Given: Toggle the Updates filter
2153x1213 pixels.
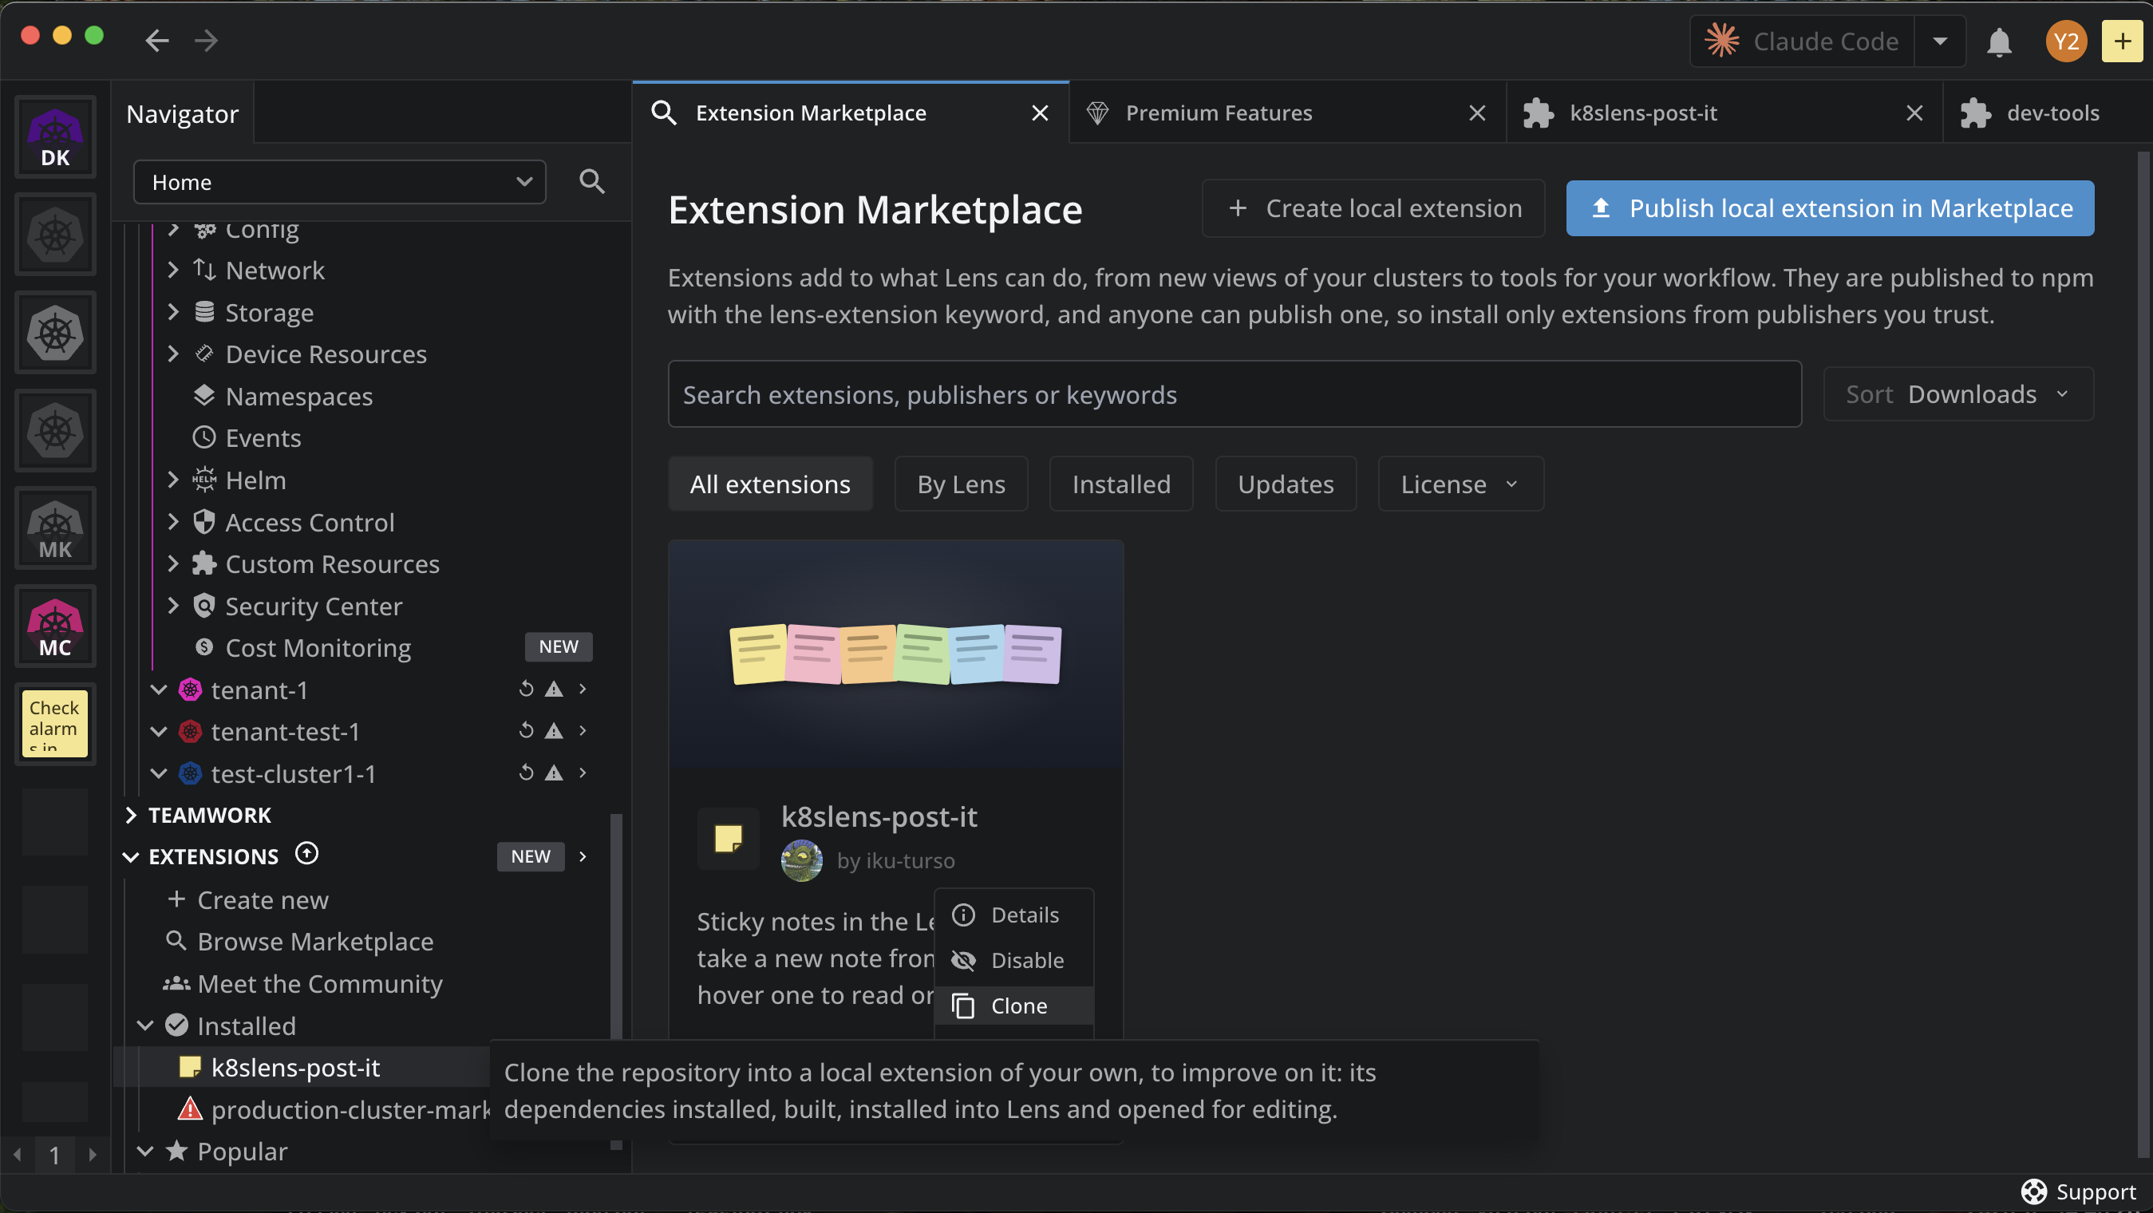Looking at the screenshot, I should click(1286, 484).
